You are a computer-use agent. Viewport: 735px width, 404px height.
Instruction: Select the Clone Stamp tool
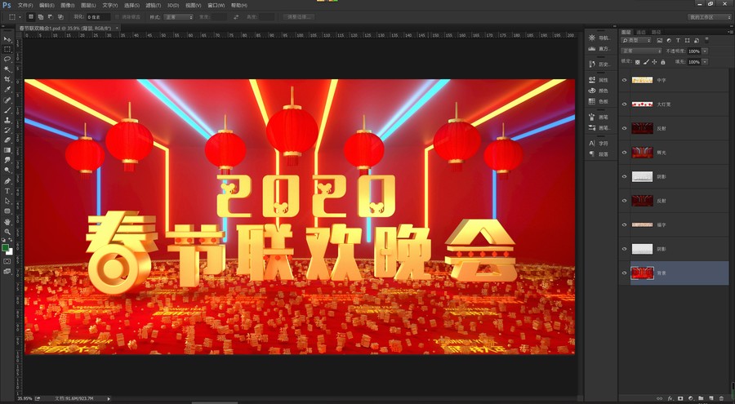[x=7, y=121]
